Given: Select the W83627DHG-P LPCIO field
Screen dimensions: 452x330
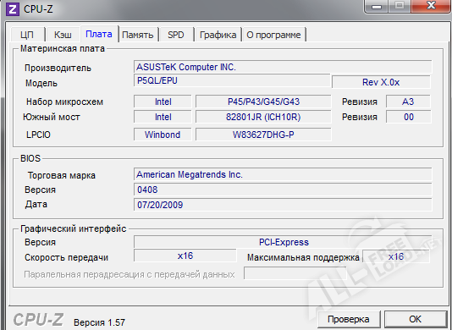Looking at the screenshot, I should [x=263, y=135].
